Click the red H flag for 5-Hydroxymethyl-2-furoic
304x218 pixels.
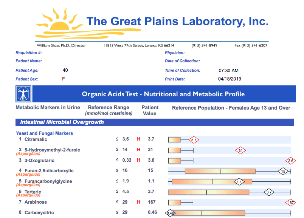click(x=139, y=150)
